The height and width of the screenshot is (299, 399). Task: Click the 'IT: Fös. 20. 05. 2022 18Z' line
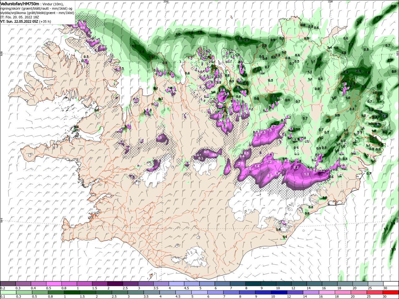point(19,17)
